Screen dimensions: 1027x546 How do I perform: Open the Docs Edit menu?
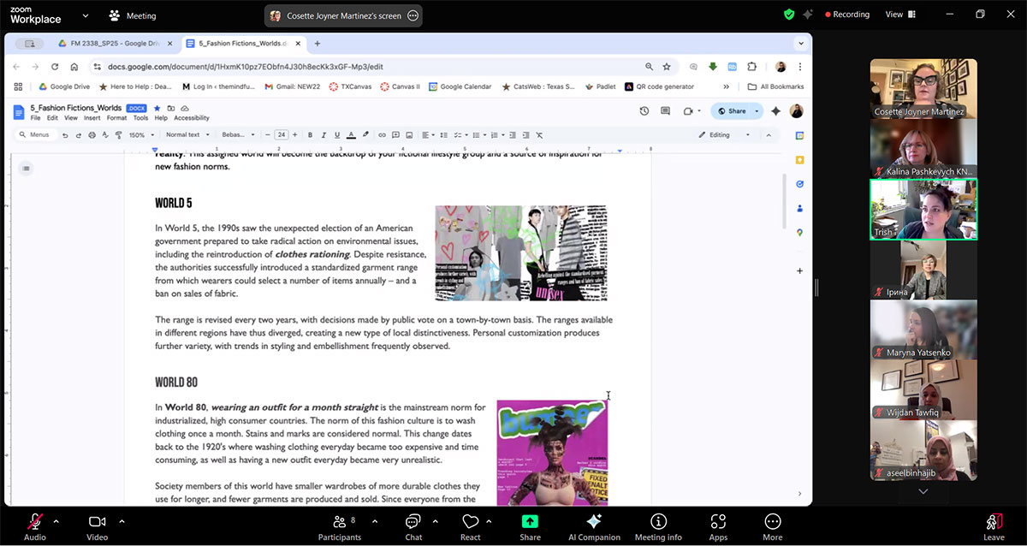click(52, 118)
